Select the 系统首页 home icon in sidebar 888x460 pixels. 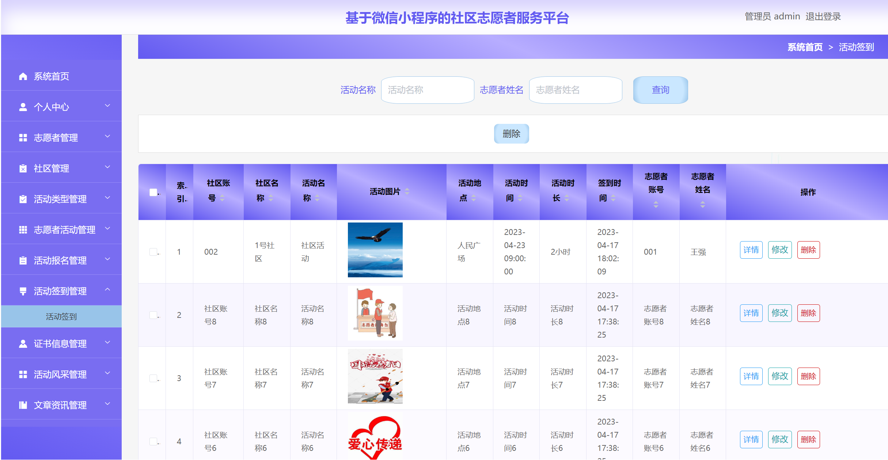(x=23, y=76)
